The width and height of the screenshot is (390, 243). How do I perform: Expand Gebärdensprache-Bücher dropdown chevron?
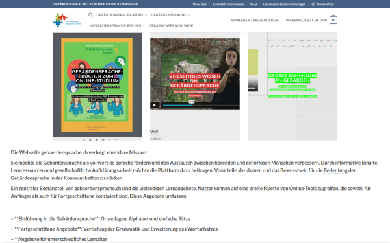(x=144, y=25)
